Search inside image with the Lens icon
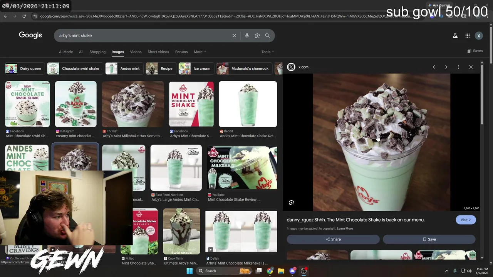The image size is (493, 277). (292, 202)
